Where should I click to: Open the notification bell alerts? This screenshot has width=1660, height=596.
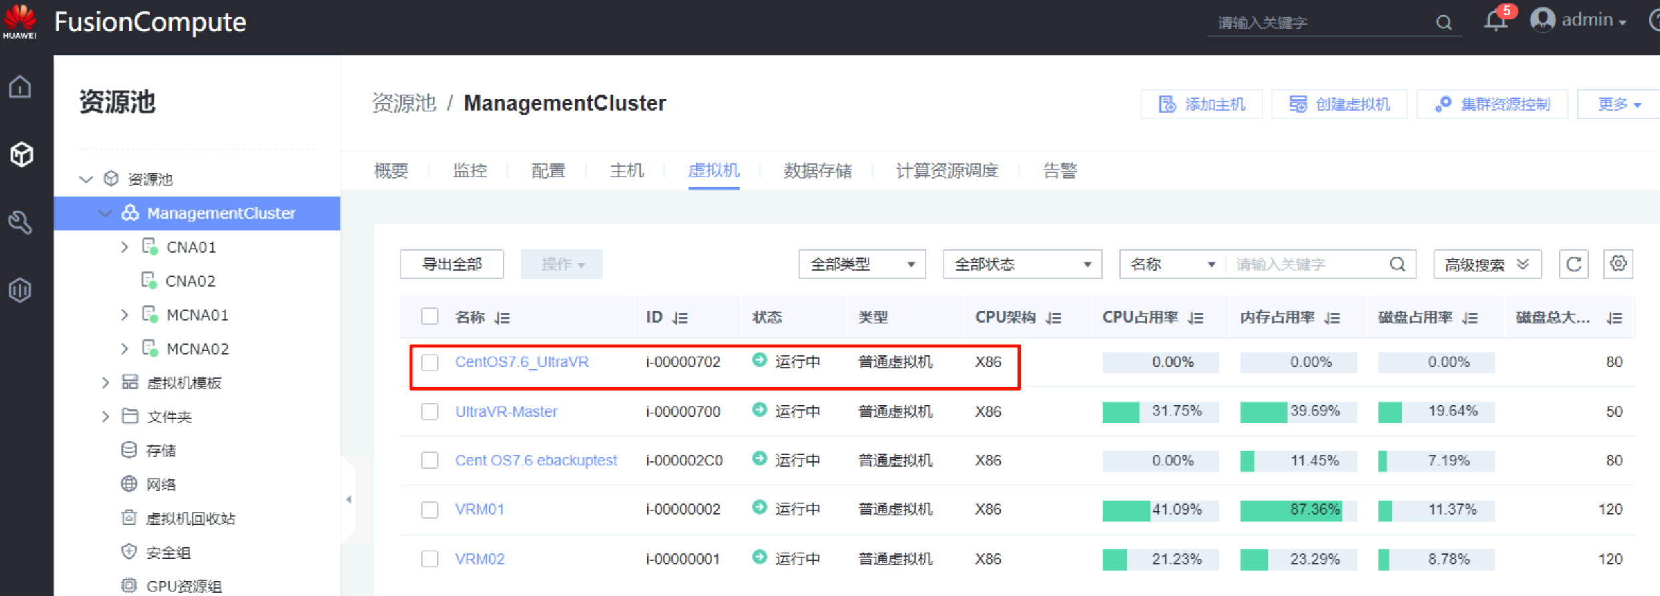click(x=1495, y=21)
